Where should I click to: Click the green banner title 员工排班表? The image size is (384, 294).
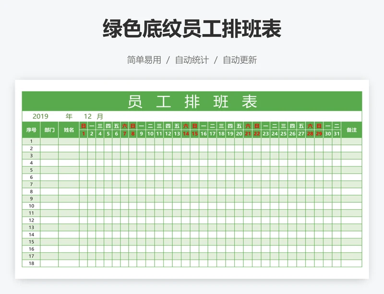tap(192, 101)
